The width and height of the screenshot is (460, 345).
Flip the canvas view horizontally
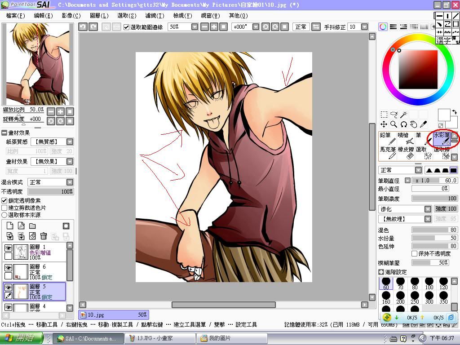(316, 27)
